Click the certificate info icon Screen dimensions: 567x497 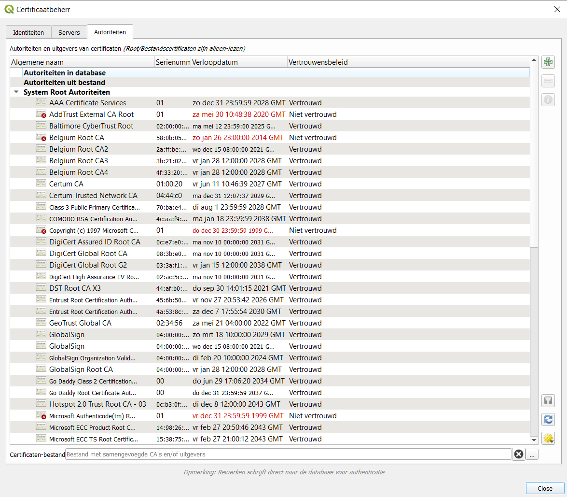click(x=548, y=99)
